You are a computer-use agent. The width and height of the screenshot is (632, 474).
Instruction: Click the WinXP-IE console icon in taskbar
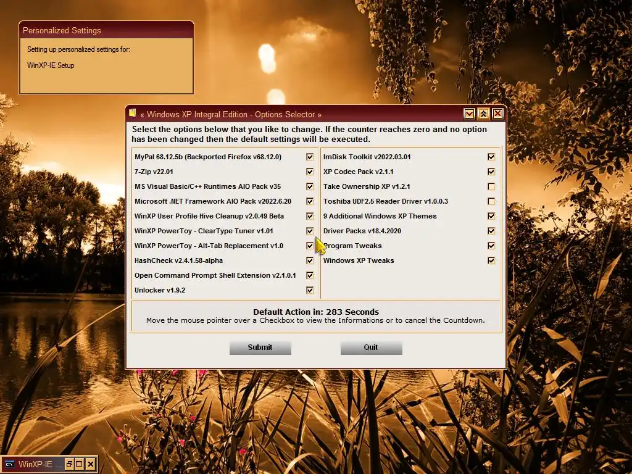tap(9, 464)
